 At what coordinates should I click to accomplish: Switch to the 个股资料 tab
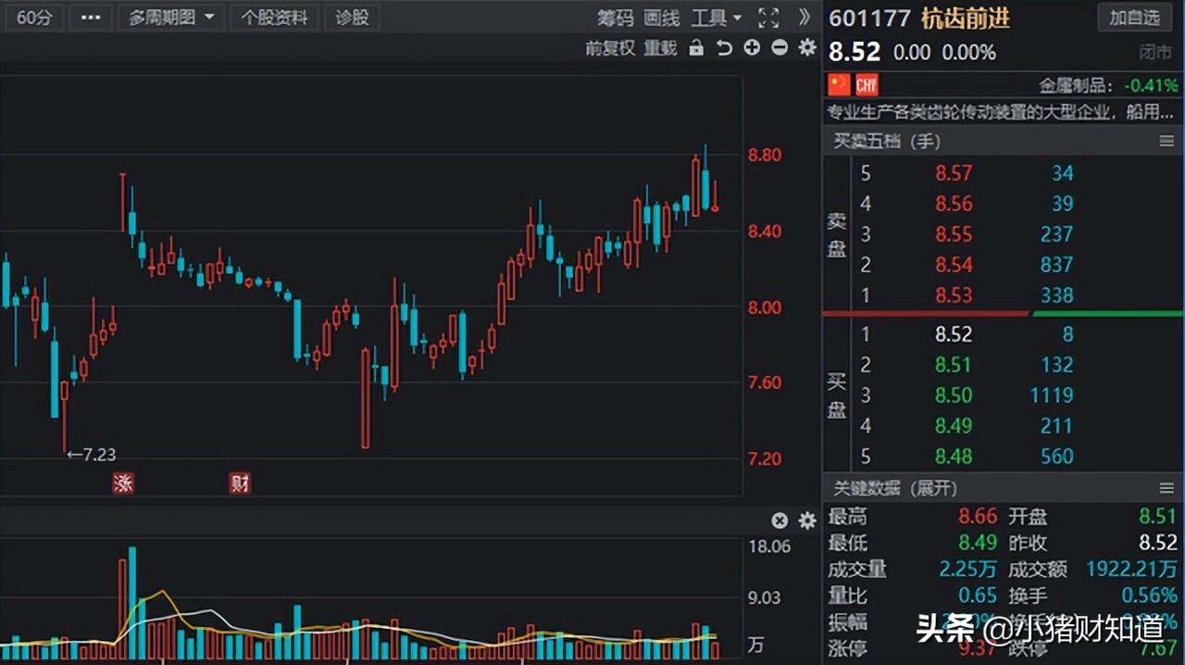point(274,17)
